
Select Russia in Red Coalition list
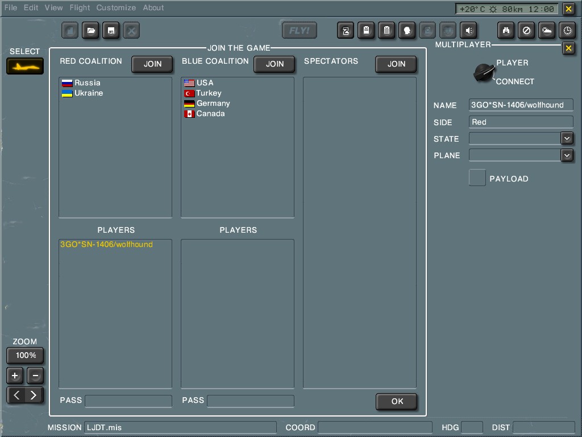click(x=81, y=83)
